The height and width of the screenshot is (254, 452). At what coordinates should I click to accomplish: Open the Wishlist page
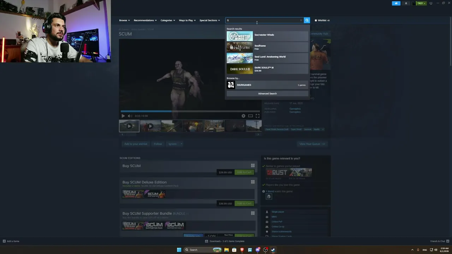point(322,20)
